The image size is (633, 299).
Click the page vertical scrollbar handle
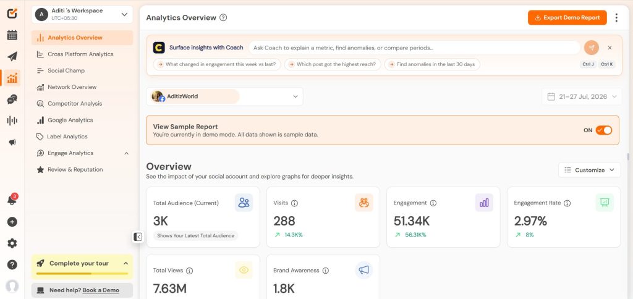coord(628,156)
